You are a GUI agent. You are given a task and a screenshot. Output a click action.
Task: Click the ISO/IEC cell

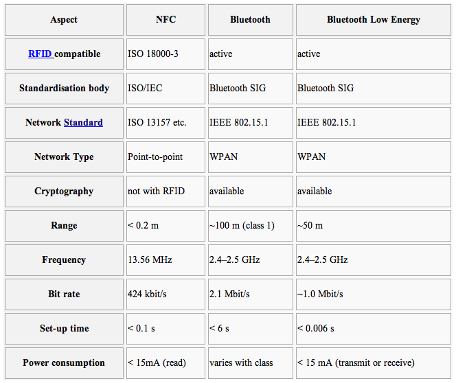pyautogui.click(x=145, y=89)
